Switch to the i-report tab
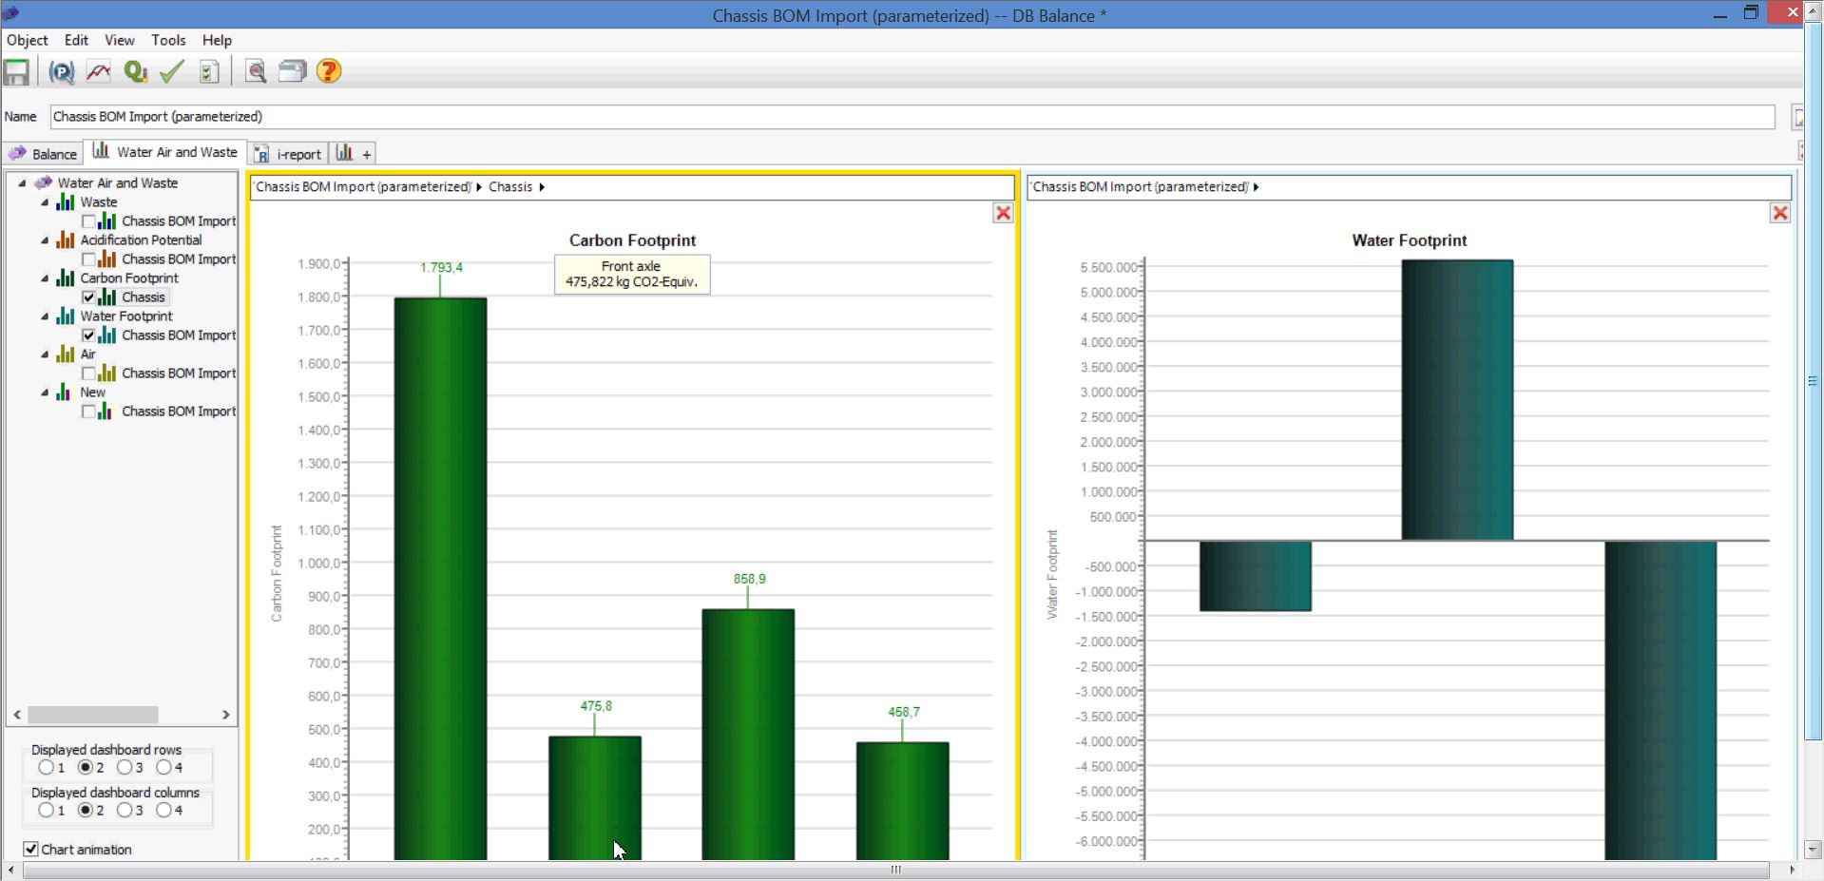The width and height of the screenshot is (1824, 881). coord(289,154)
